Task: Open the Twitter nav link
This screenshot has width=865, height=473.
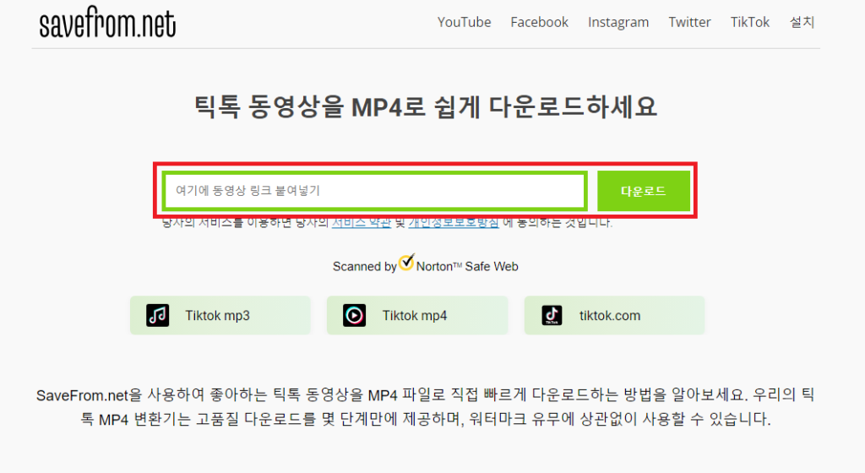Action: [689, 22]
